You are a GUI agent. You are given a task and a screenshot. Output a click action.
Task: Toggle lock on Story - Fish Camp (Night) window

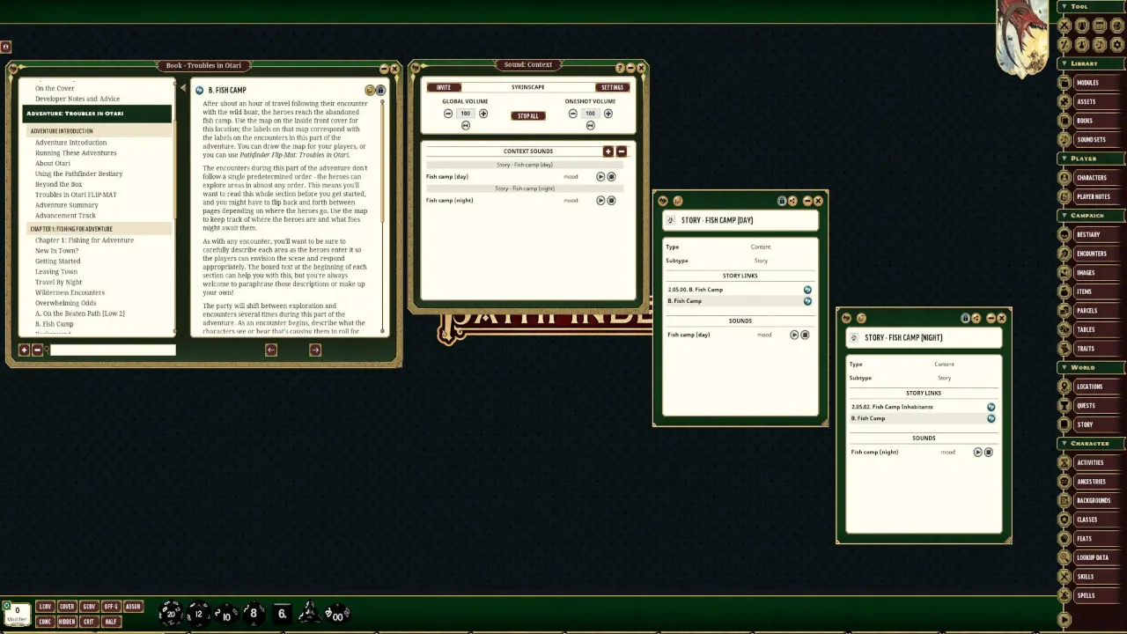pyautogui.click(x=965, y=318)
